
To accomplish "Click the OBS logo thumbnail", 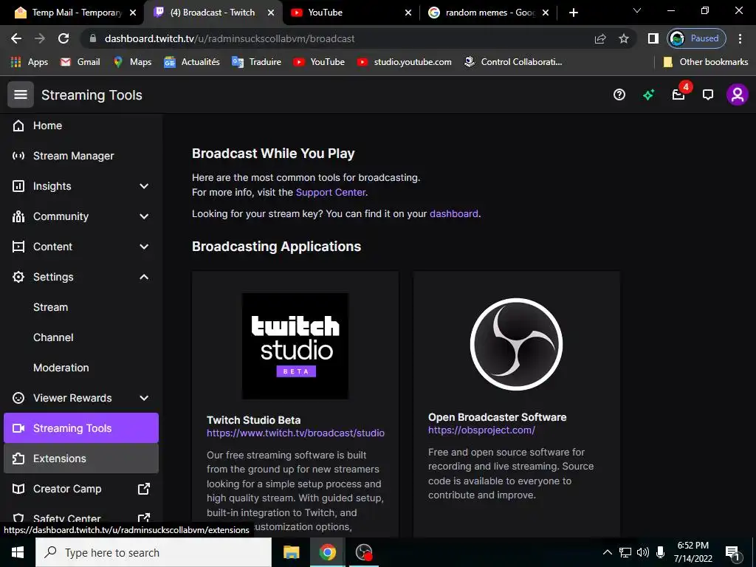I will pos(516,344).
